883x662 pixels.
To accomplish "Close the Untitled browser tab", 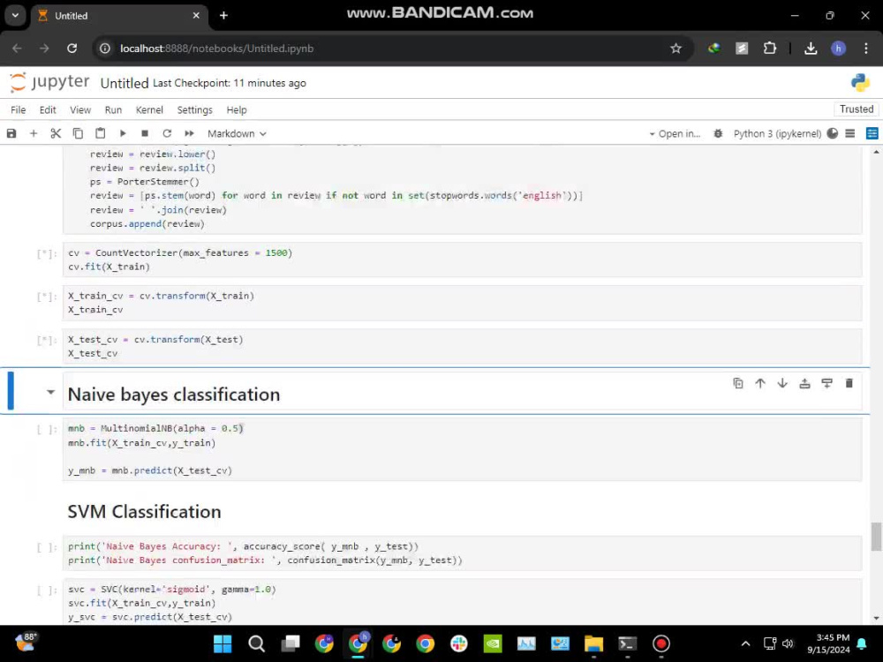I will coord(196,16).
